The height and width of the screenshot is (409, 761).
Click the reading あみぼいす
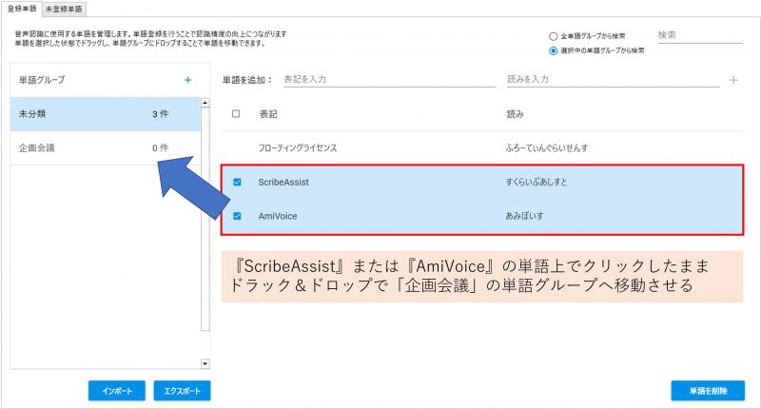pos(524,216)
